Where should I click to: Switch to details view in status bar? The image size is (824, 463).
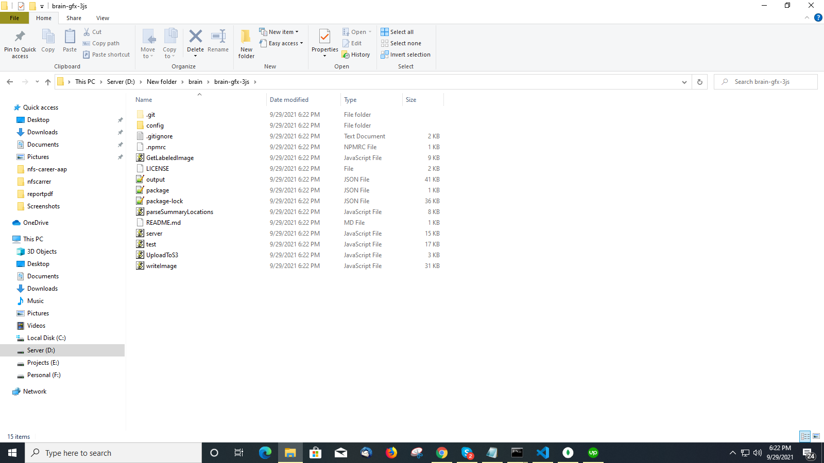[x=805, y=436]
